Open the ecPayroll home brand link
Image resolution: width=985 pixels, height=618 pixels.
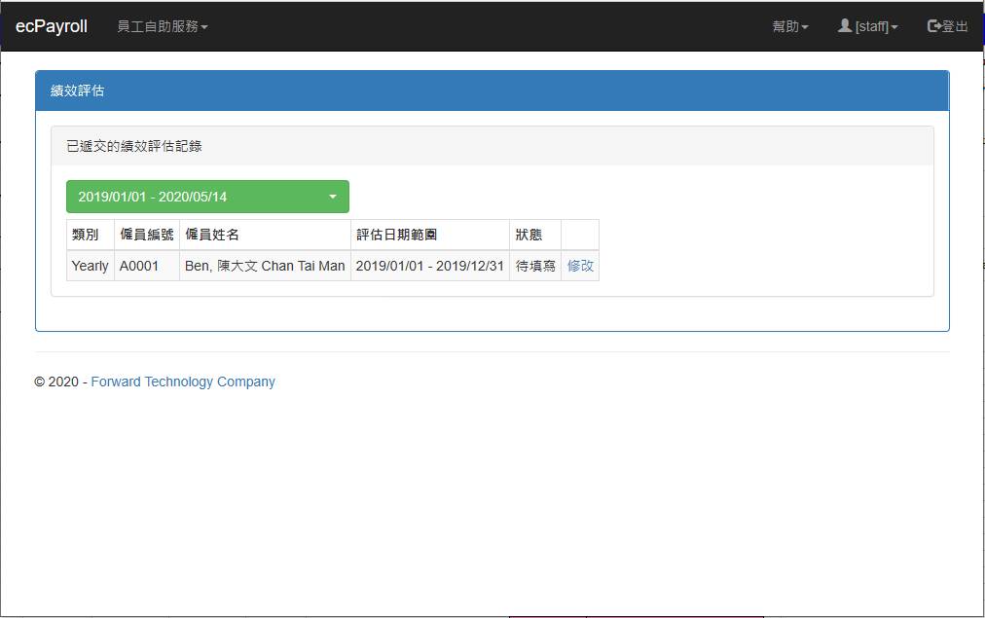coord(52,26)
